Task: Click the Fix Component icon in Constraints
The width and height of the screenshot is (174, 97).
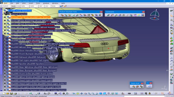Action: click(x=124, y=15)
